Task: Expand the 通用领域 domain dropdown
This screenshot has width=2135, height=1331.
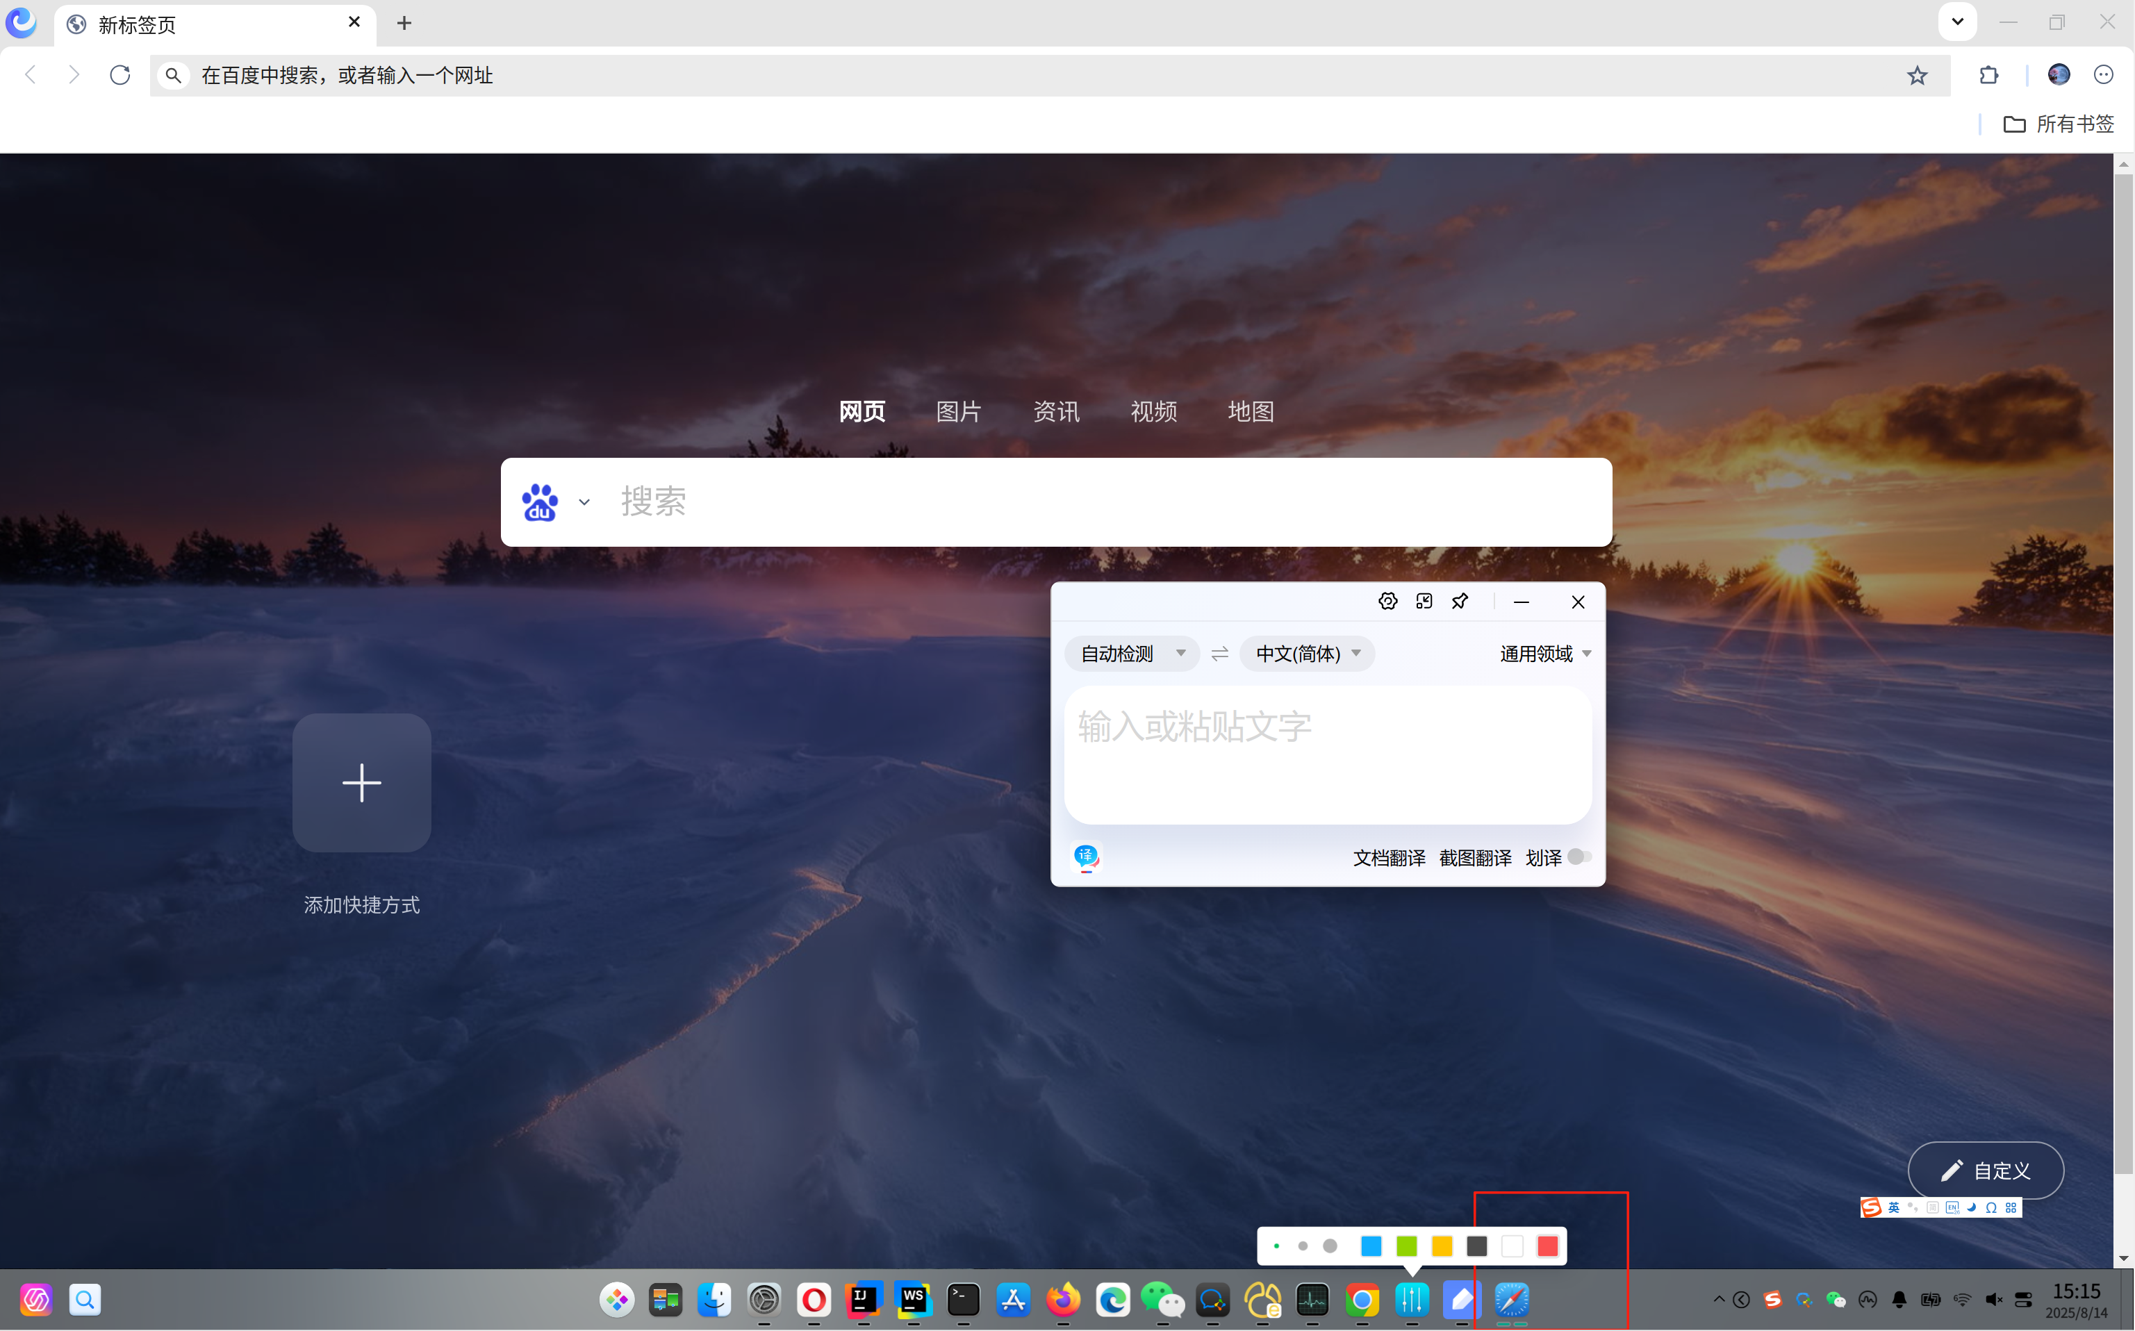Action: [x=1545, y=654]
